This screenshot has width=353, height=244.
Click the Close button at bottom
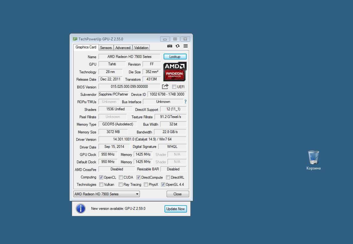pos(178,194)
